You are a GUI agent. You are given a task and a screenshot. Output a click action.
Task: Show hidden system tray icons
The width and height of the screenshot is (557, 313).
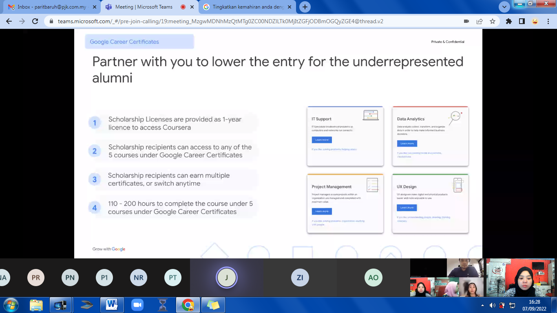[x=483, y=305]
